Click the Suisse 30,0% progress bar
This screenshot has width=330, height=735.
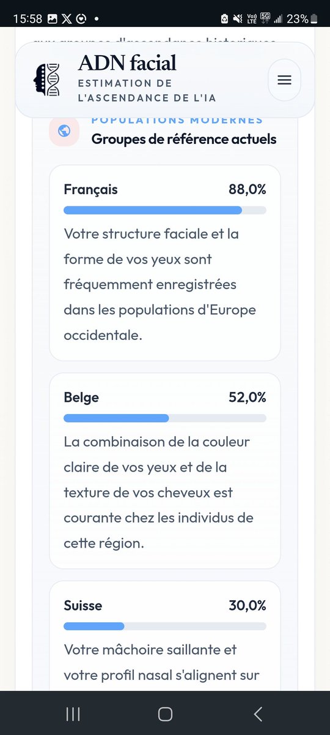[165, 627]
